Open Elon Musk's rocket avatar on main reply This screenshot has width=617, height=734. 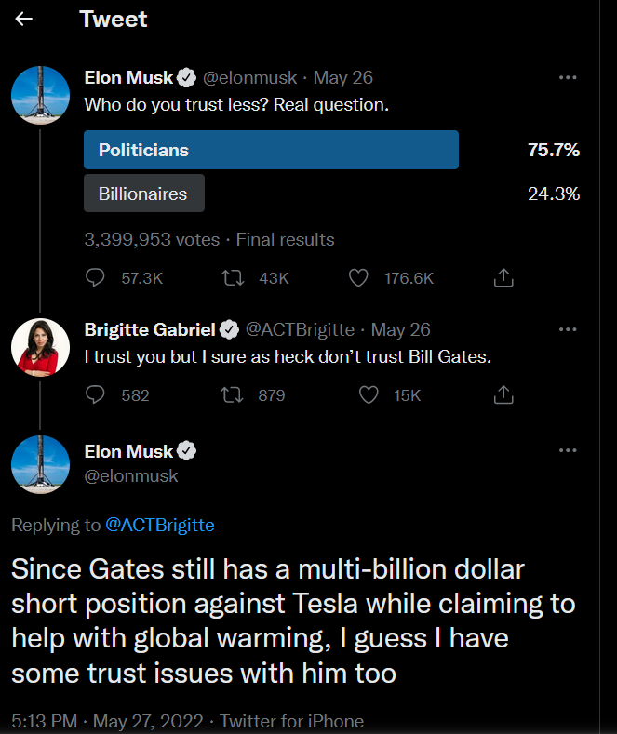pyautogui.click(x=40, y=464)
